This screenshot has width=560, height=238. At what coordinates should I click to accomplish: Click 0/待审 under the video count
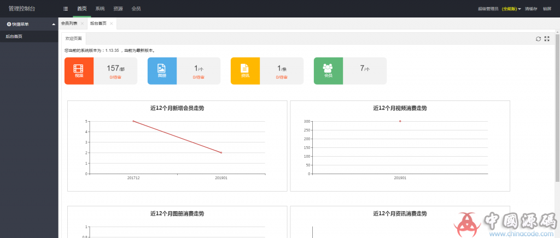click(x=115, y=78)
